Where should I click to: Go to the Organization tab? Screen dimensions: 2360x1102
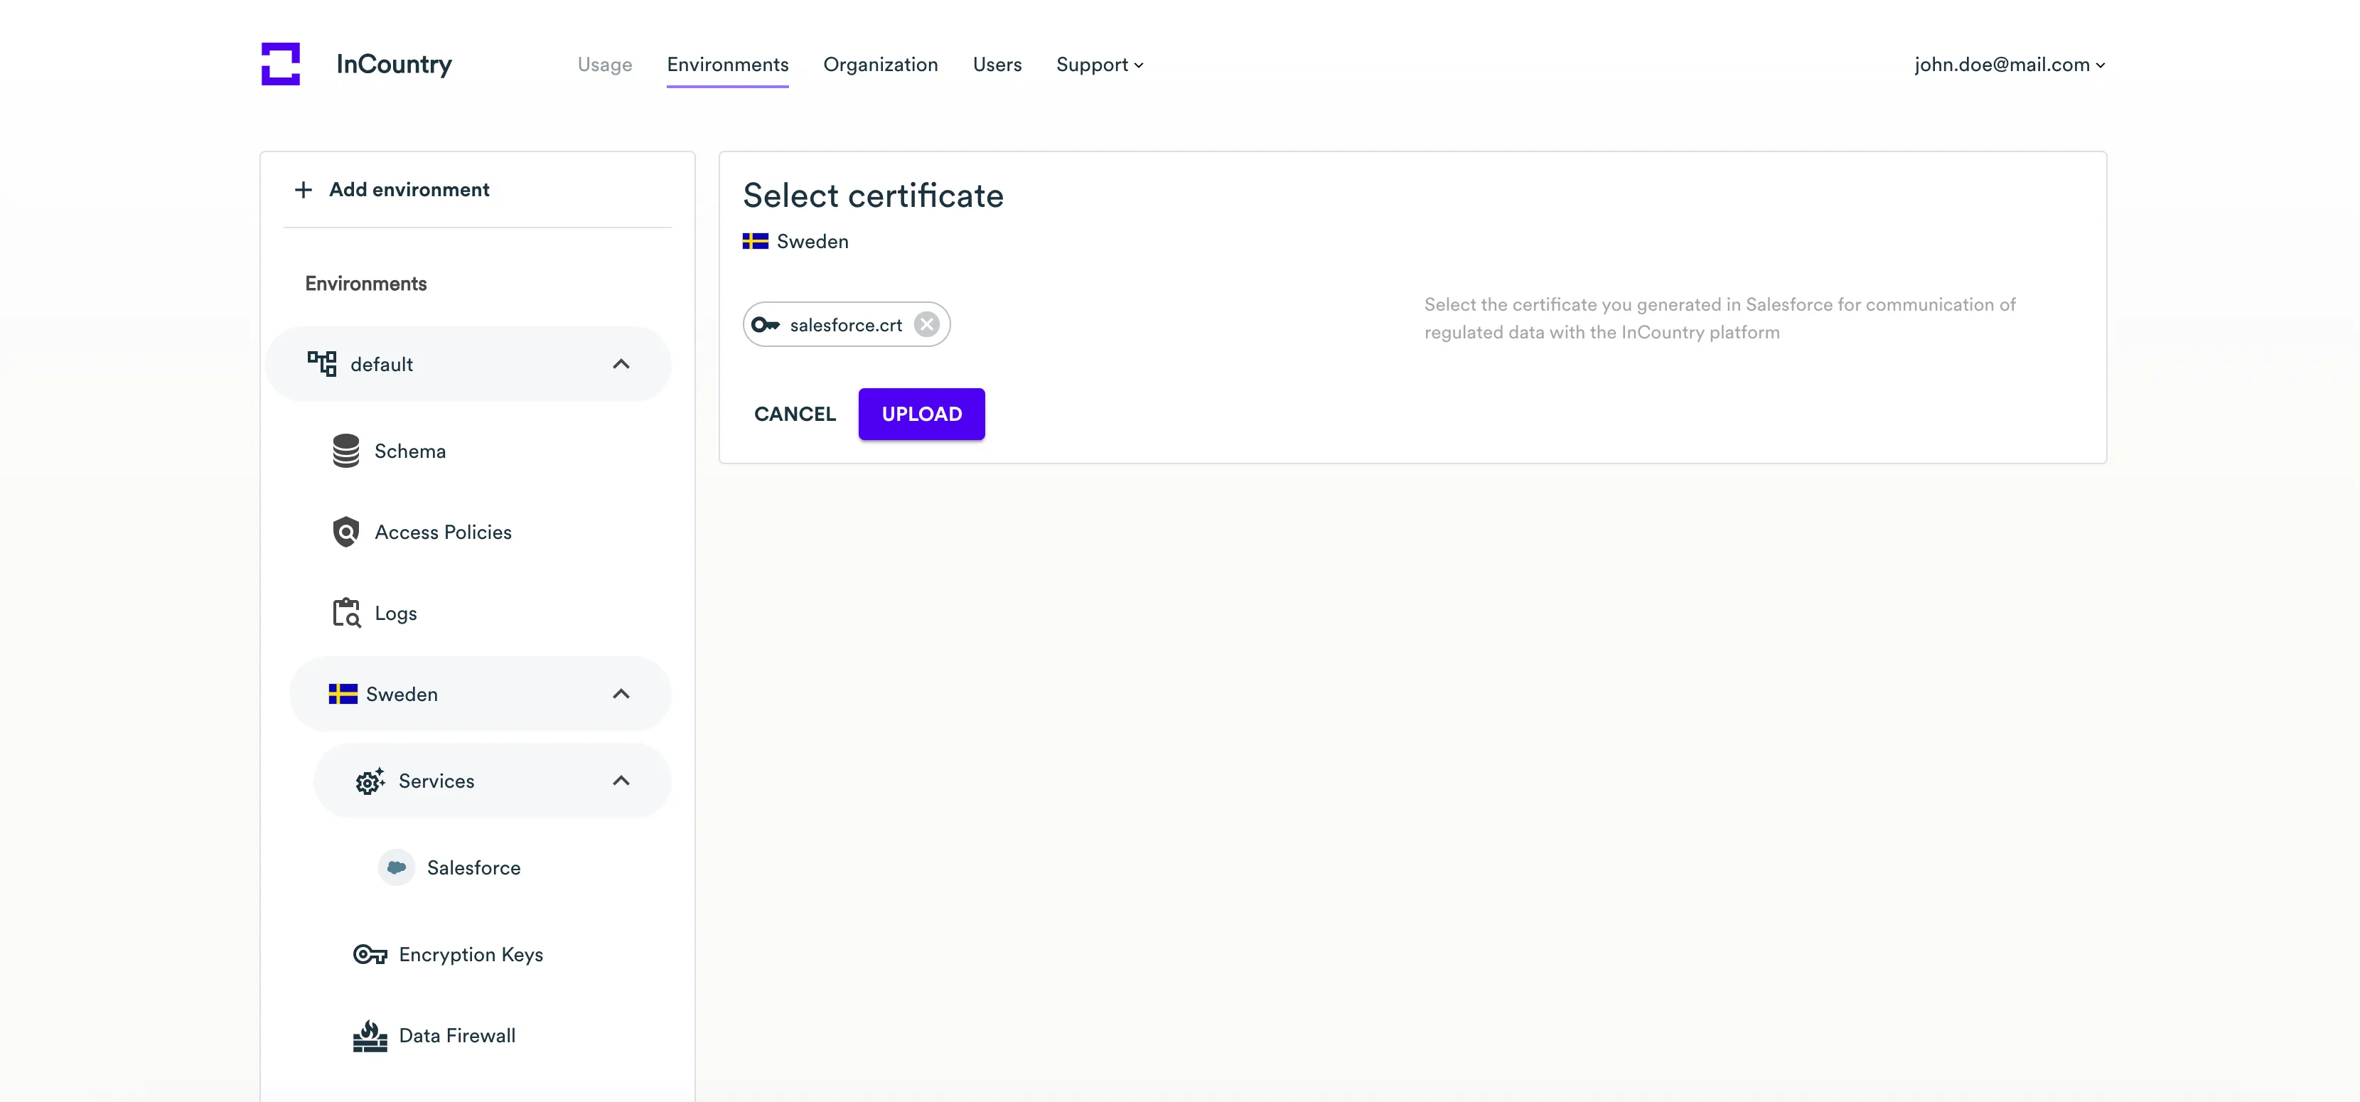(x=879, y=65)
